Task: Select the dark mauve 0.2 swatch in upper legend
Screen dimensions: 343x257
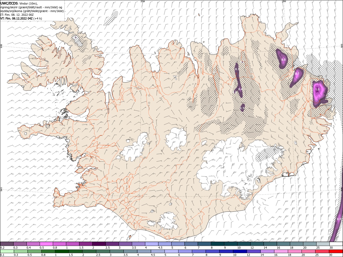Action: [7, 244]
